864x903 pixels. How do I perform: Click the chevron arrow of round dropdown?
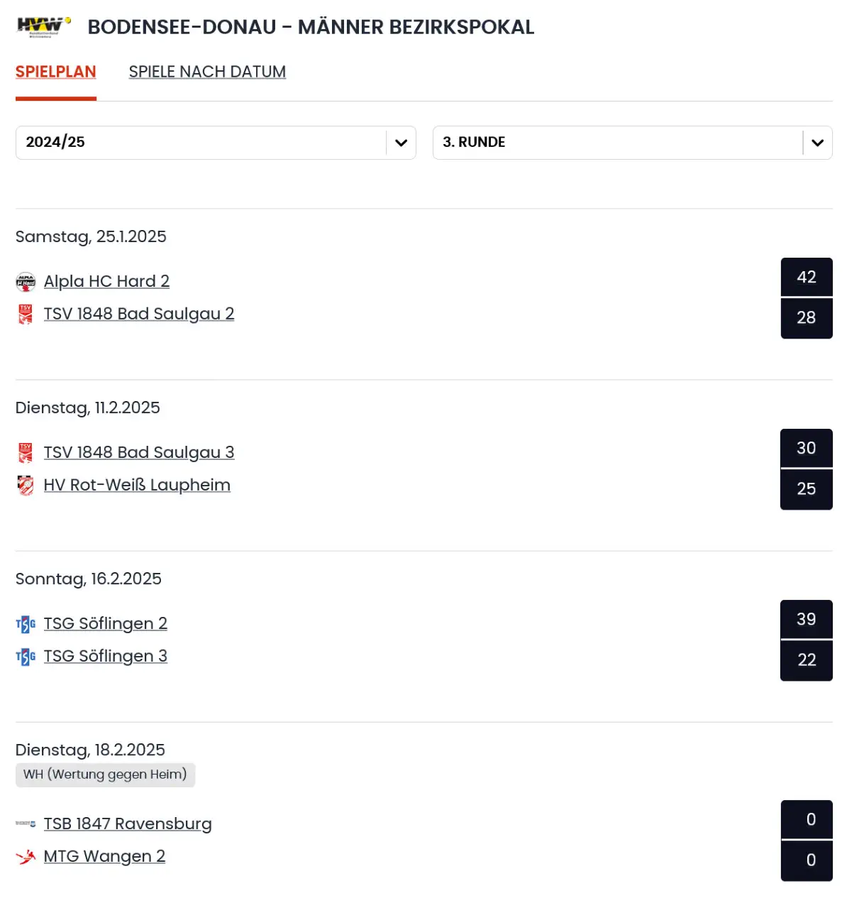coord(817,143)
